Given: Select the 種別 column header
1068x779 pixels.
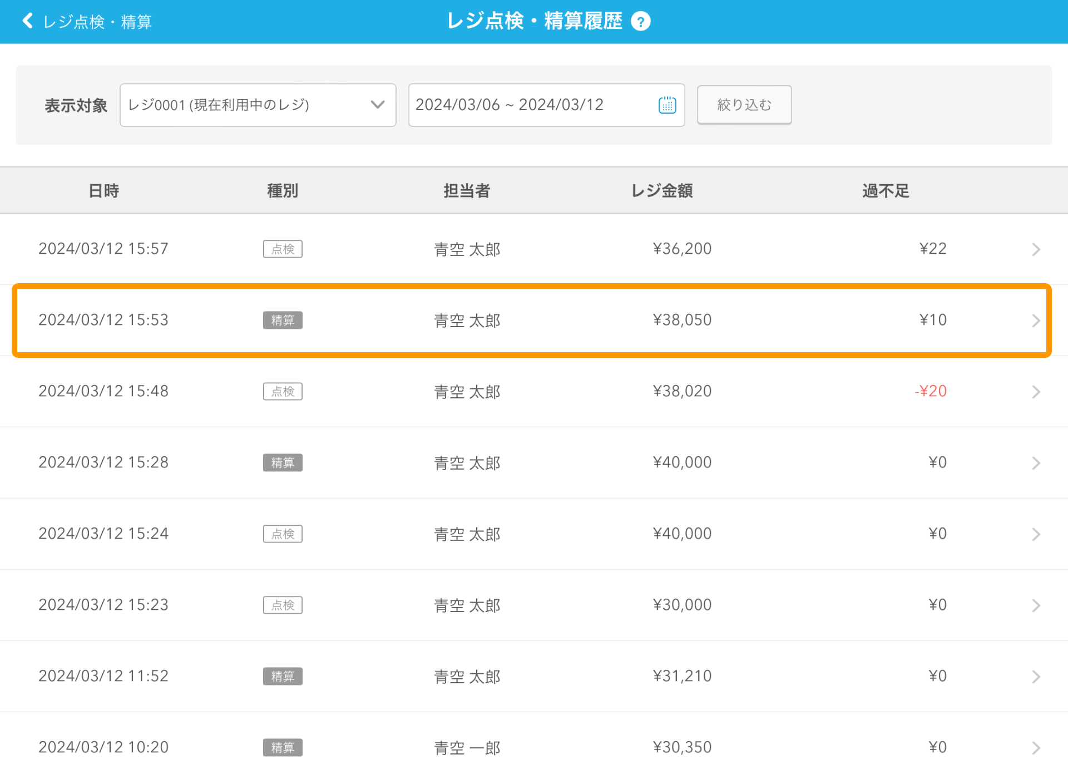Looking at the screenshot, I should (x=283, y=191).
